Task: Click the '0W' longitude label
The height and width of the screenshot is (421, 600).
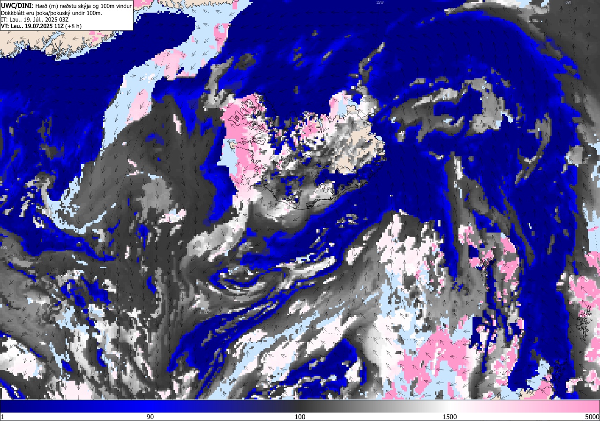Action: (568, 2)
